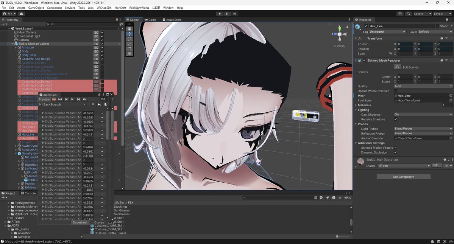The height and width of the screenshot is (244, 454).
Task: Toggle the Animation record button
Action: (x=54, y=99)
